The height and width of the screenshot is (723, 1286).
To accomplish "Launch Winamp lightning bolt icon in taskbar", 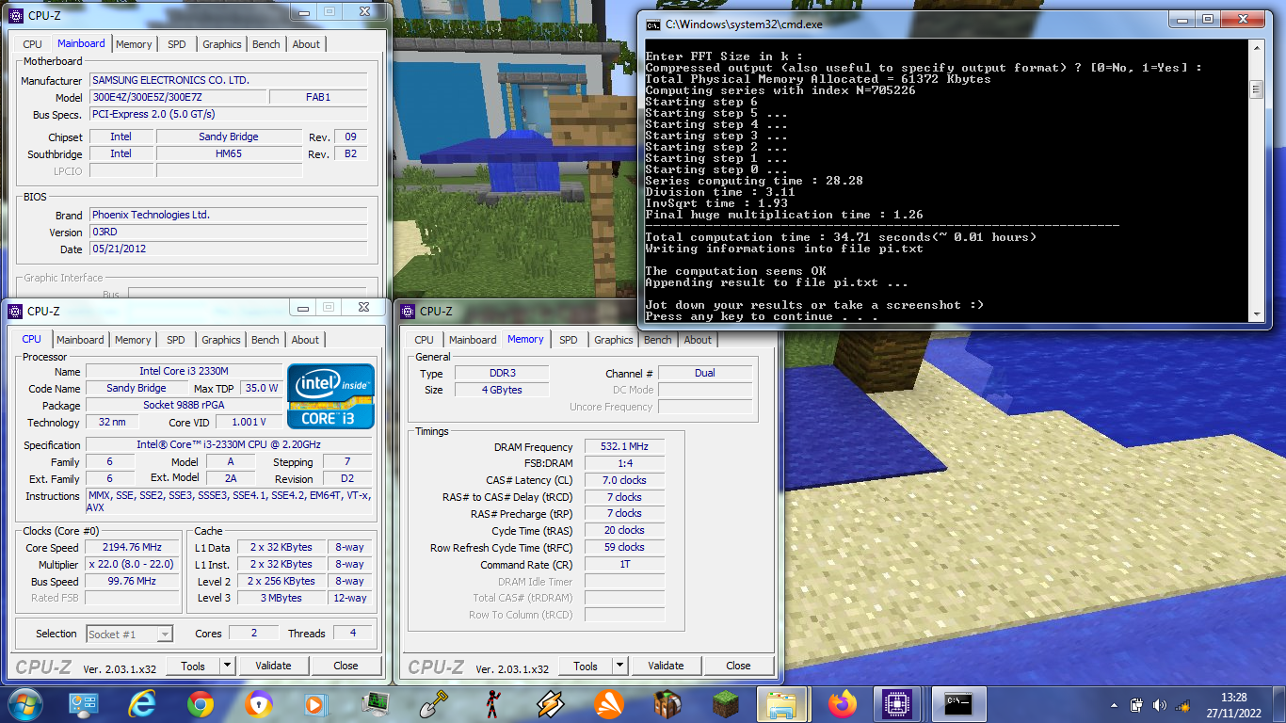I will [550, 704].
